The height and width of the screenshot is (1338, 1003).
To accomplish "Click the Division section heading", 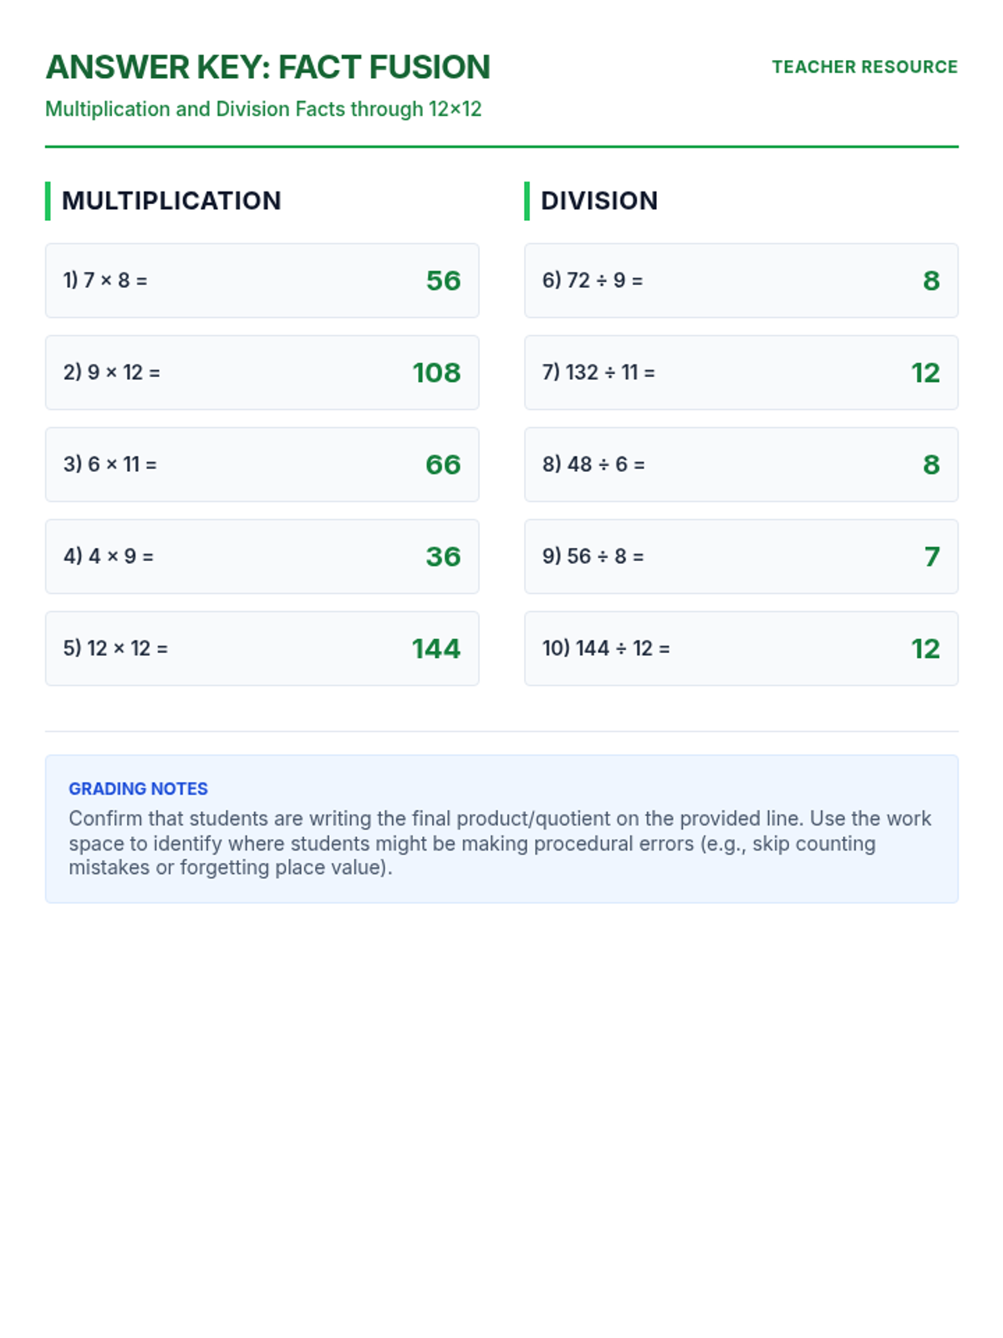I will (599, 201).
